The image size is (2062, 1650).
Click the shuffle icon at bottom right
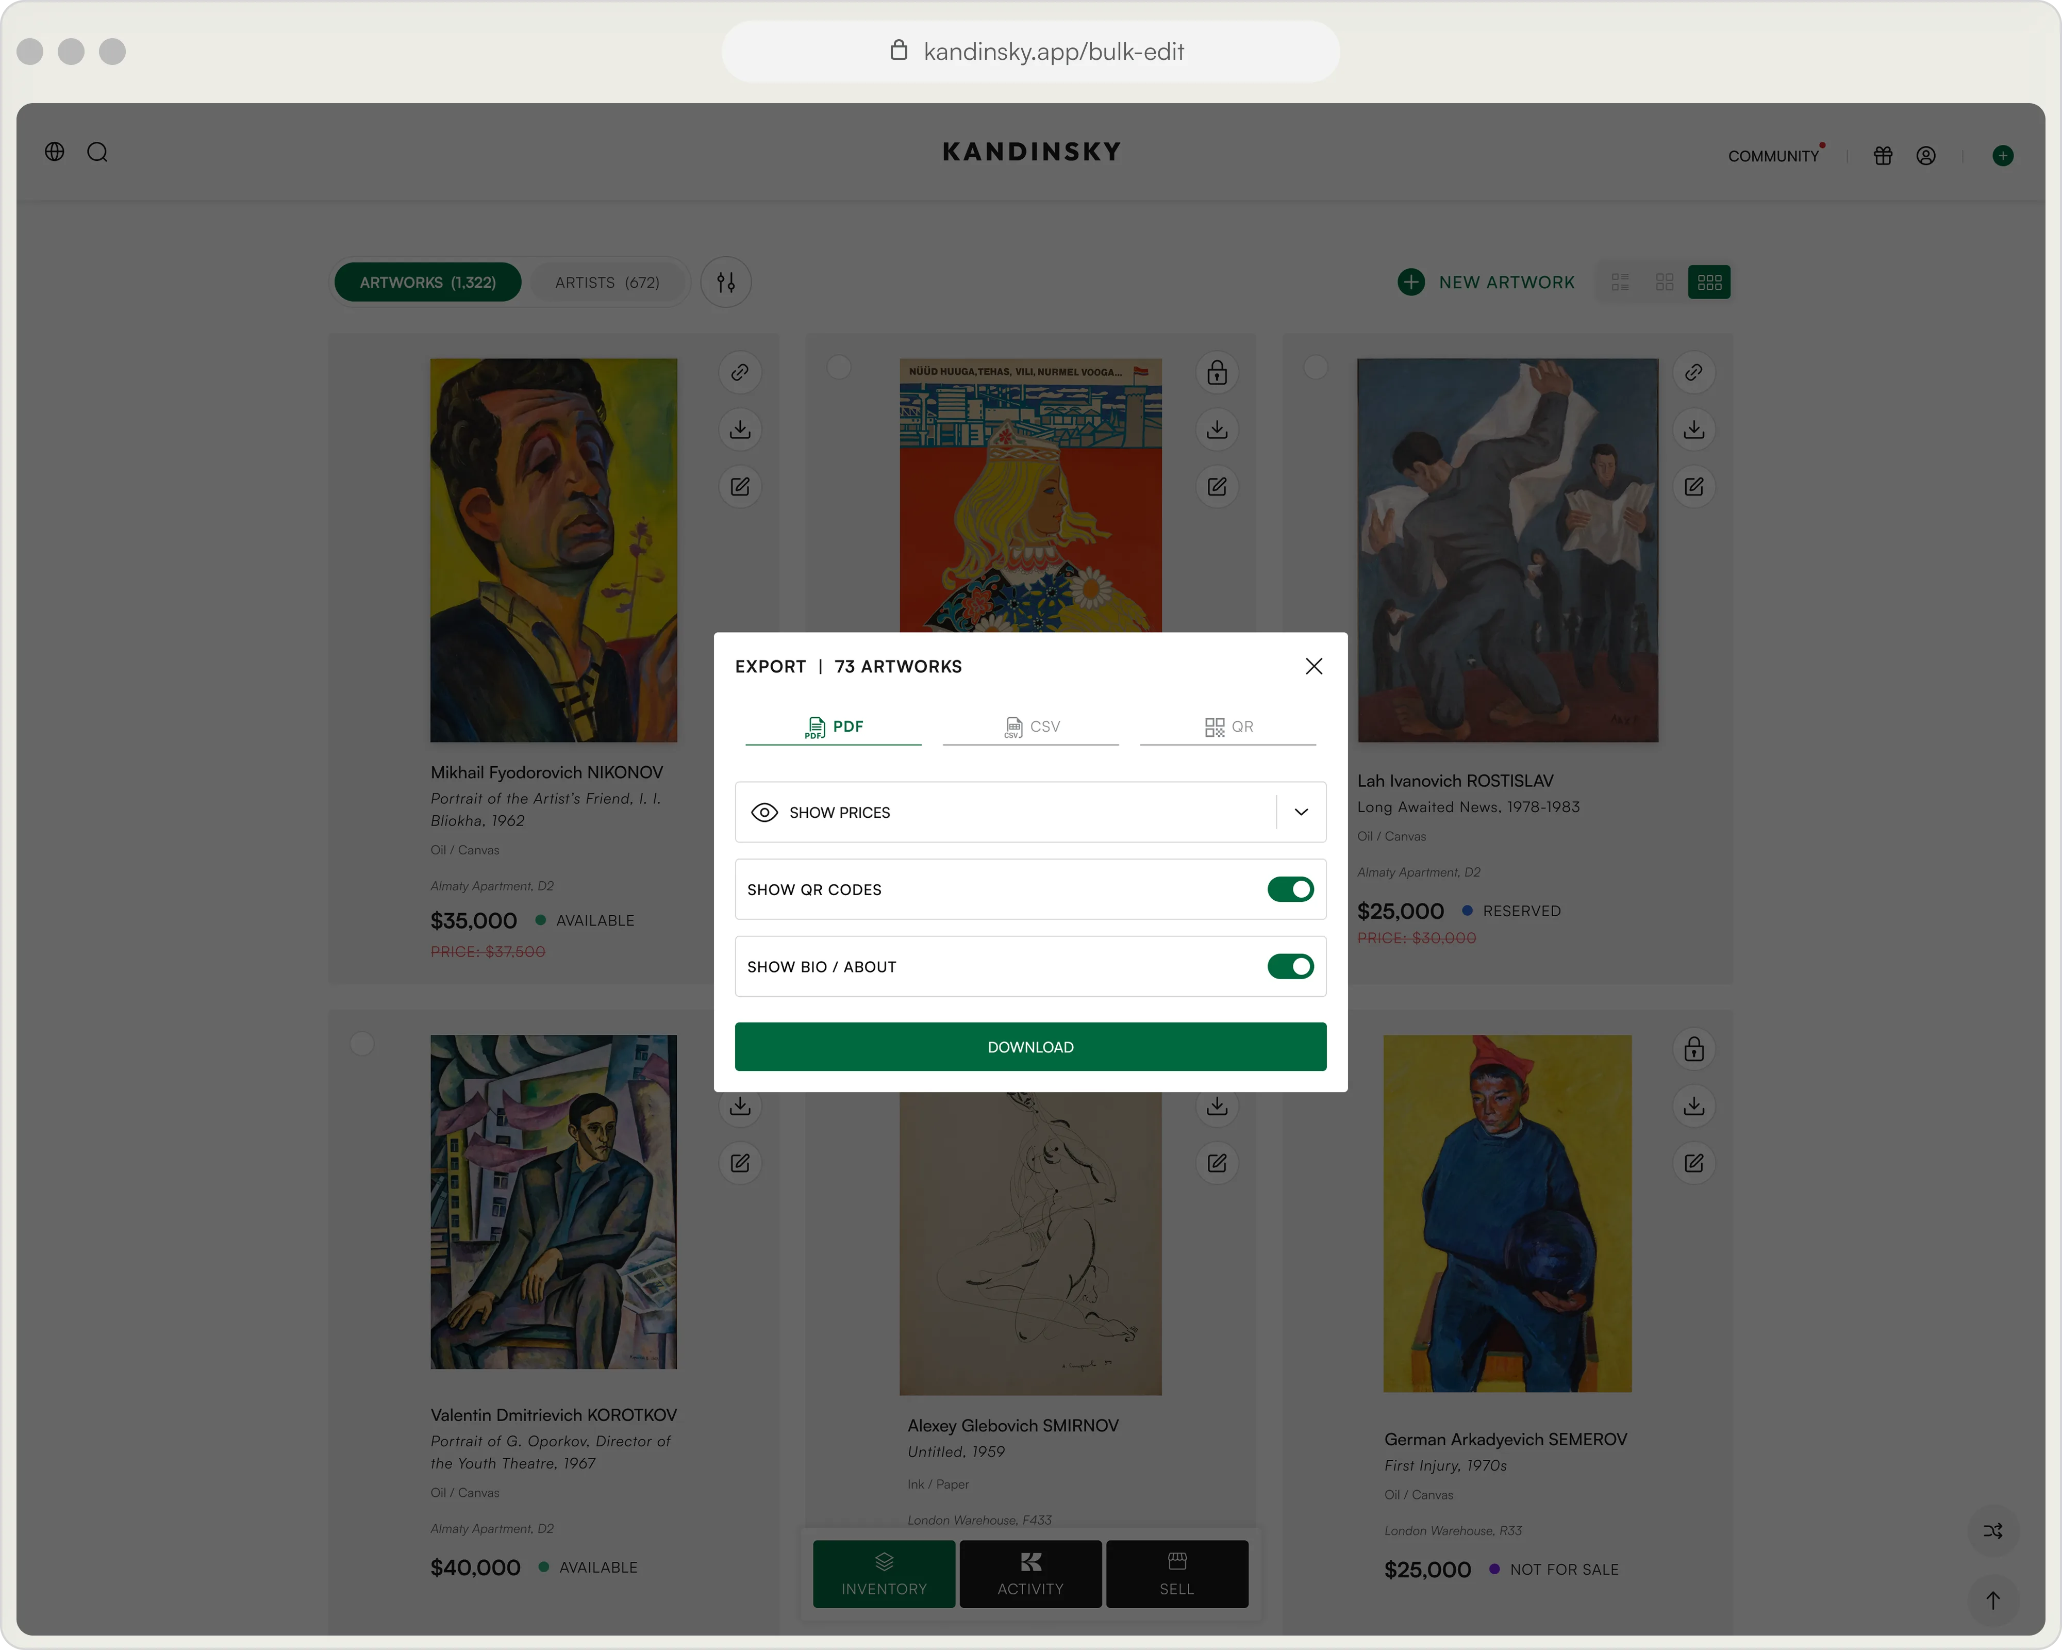tap(1993, 1531)
